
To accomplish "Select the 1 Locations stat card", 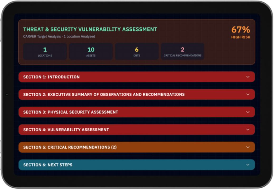I will coord(45,52).
